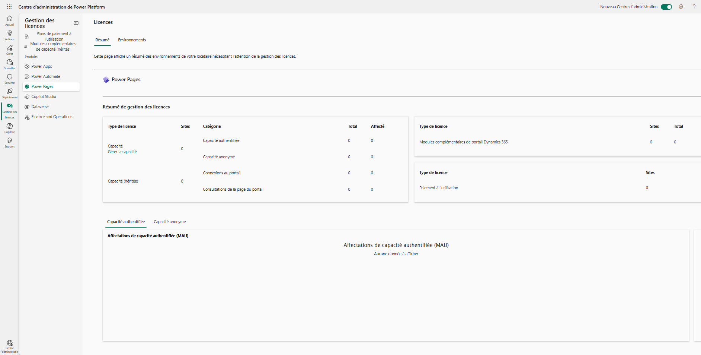
Task: Click Modules complémentaires de capacité icon
Action: pos(26,47)
